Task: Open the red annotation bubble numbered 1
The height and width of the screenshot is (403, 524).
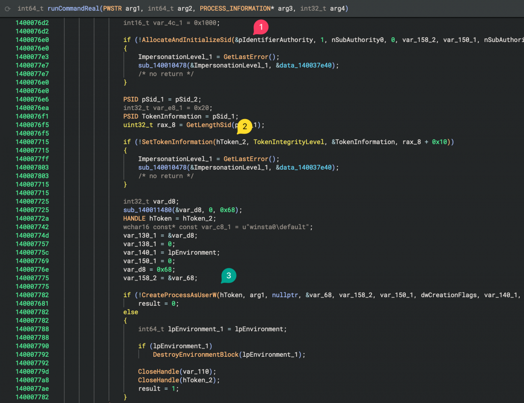Action: click(x=261, y=27)
